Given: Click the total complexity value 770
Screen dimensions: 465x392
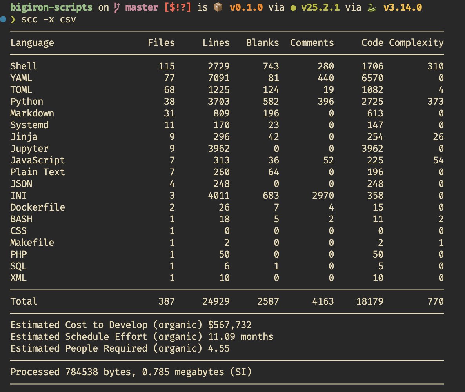Looking at the screenshot, I should coord(435,301).
